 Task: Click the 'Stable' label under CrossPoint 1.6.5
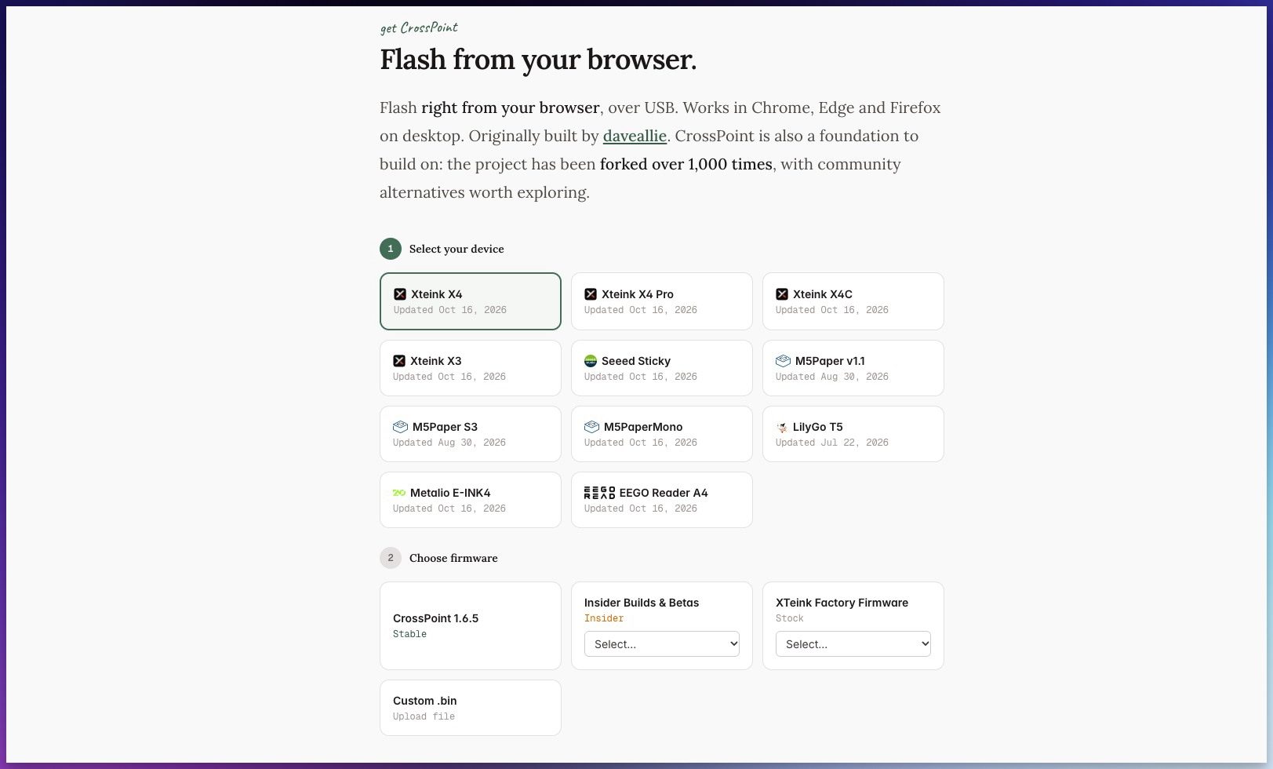click(x=409, y=634)
